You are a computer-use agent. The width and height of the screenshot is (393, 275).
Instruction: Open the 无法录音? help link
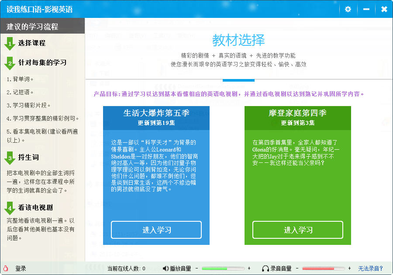[370, 268]
